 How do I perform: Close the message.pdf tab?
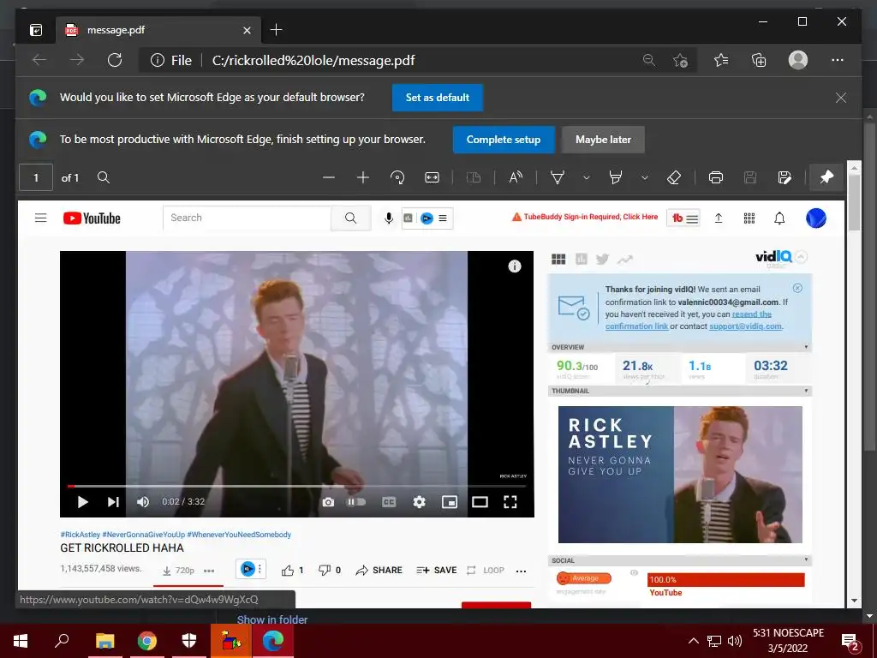tap(247, 30)
